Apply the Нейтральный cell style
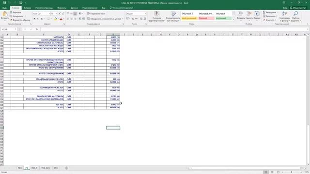This screenshot has width=310, height=174. [189, 18]
